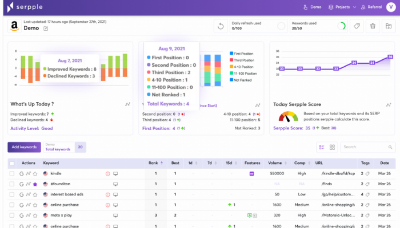Tick the select-all checkbox in table header
The width and height of the screenshot is (400, 228).
click(x=12, y=163)
